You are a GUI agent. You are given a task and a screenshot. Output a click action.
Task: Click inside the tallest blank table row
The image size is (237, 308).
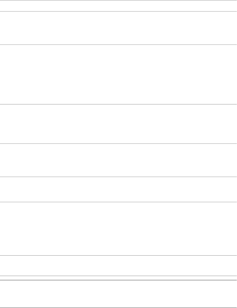tap(118, 74)
